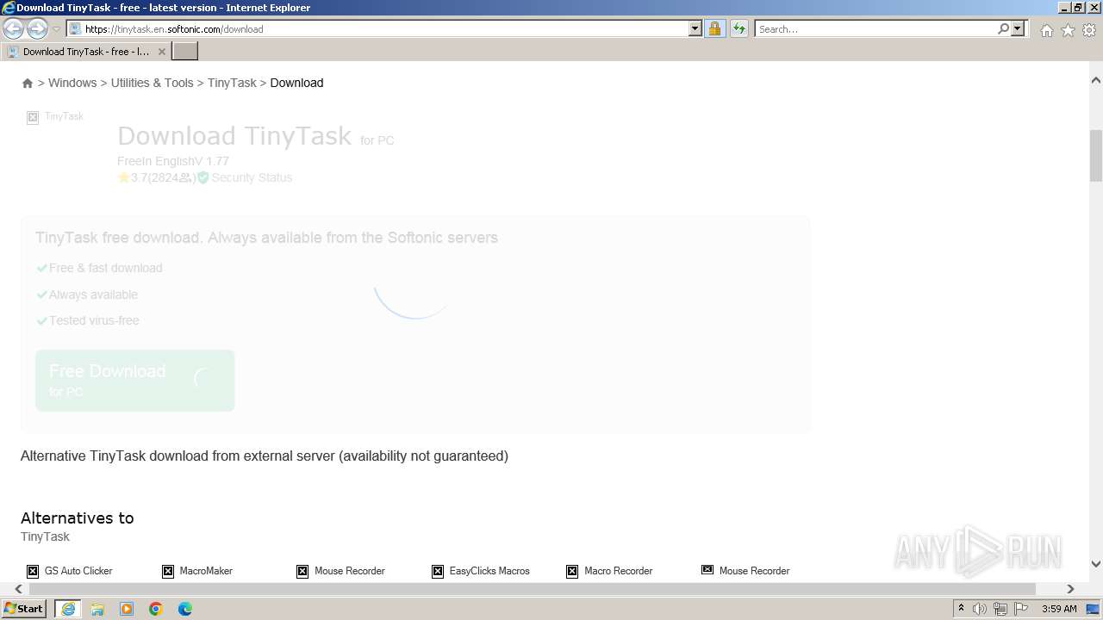
Task: Click the star rating icon
Action: pyautogui.click(x=123, y=177)
